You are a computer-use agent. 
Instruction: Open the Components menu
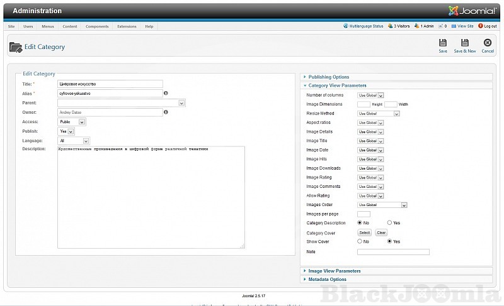pyautogui.click(x=97, y=26)
